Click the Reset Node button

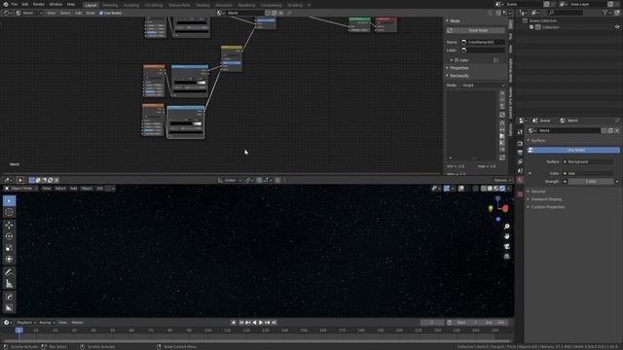click(x=476, y=30)
